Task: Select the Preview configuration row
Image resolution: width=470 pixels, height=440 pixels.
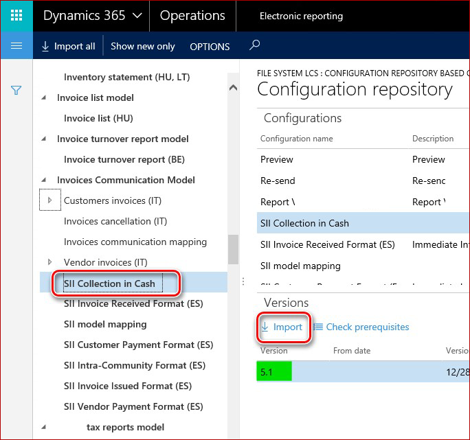Action: tap(363, 160)
